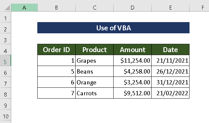This screenshot has height=123, width=209.
Task: Click the Product header cell
Action: 94,49
